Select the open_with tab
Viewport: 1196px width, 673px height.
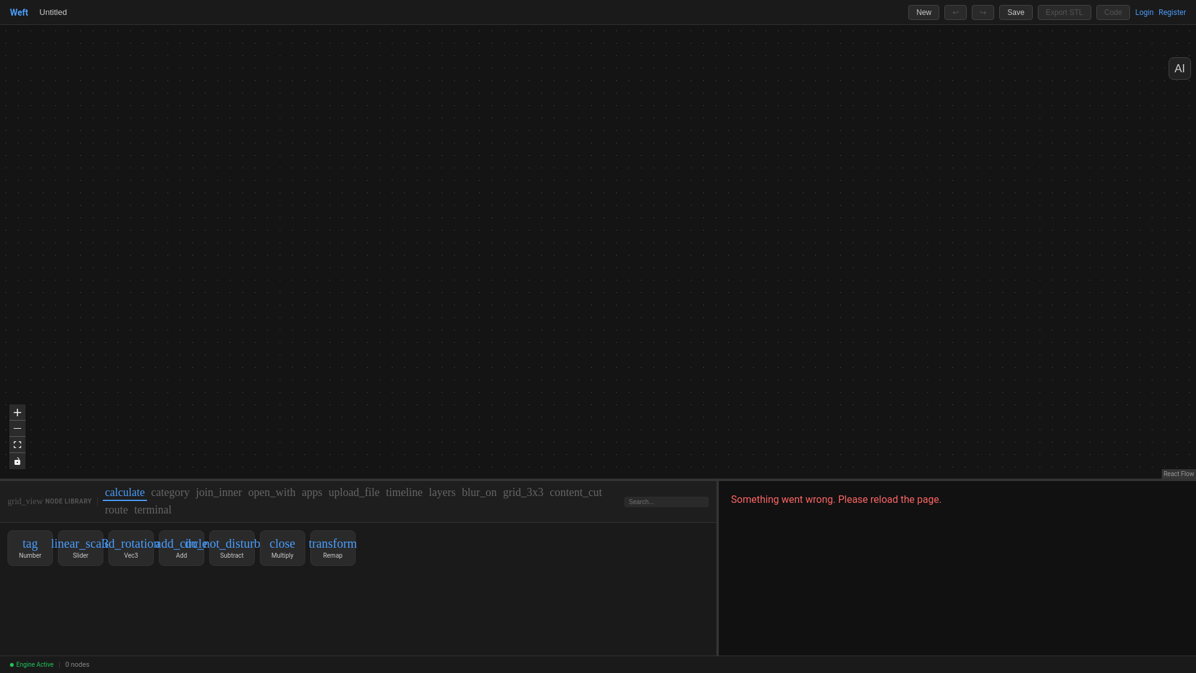(272, 492)
